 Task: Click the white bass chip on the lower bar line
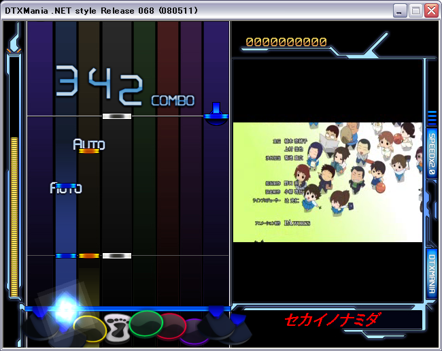[117, 256]
